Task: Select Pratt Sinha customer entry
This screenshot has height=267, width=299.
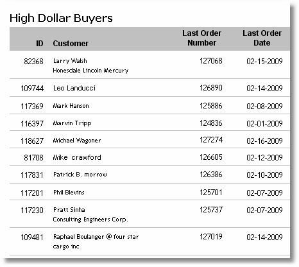Action: pyautogui.click(x=69, y=210)
